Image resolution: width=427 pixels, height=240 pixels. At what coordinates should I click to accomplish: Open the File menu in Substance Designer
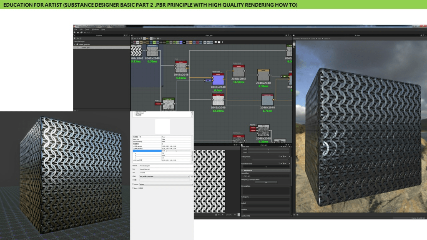75,29
